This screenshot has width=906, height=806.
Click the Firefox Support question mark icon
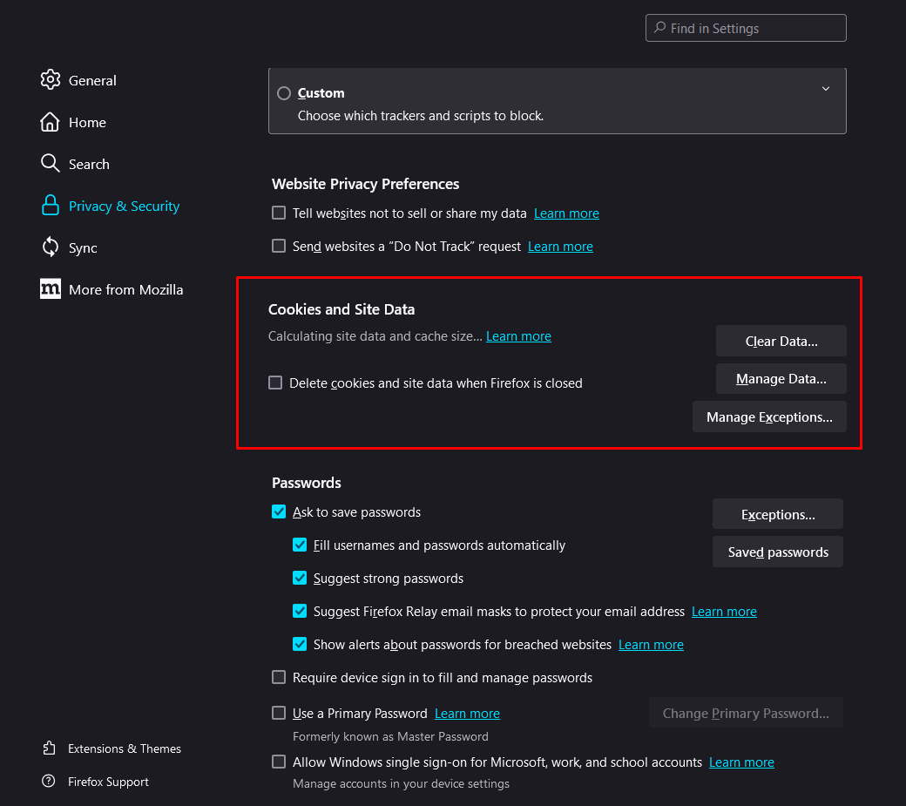49,781
